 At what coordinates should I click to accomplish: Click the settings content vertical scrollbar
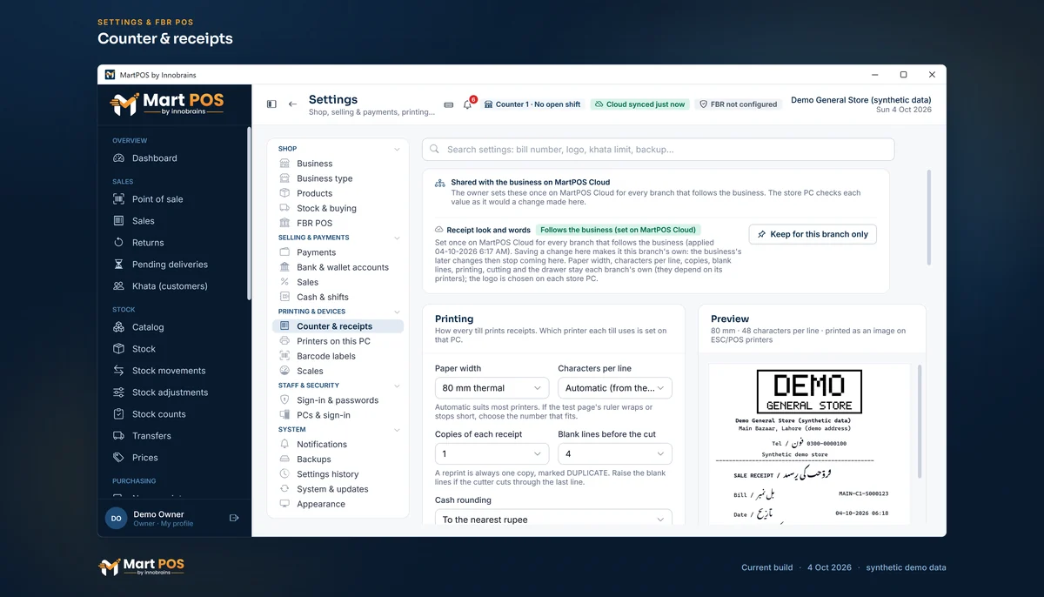928,217
